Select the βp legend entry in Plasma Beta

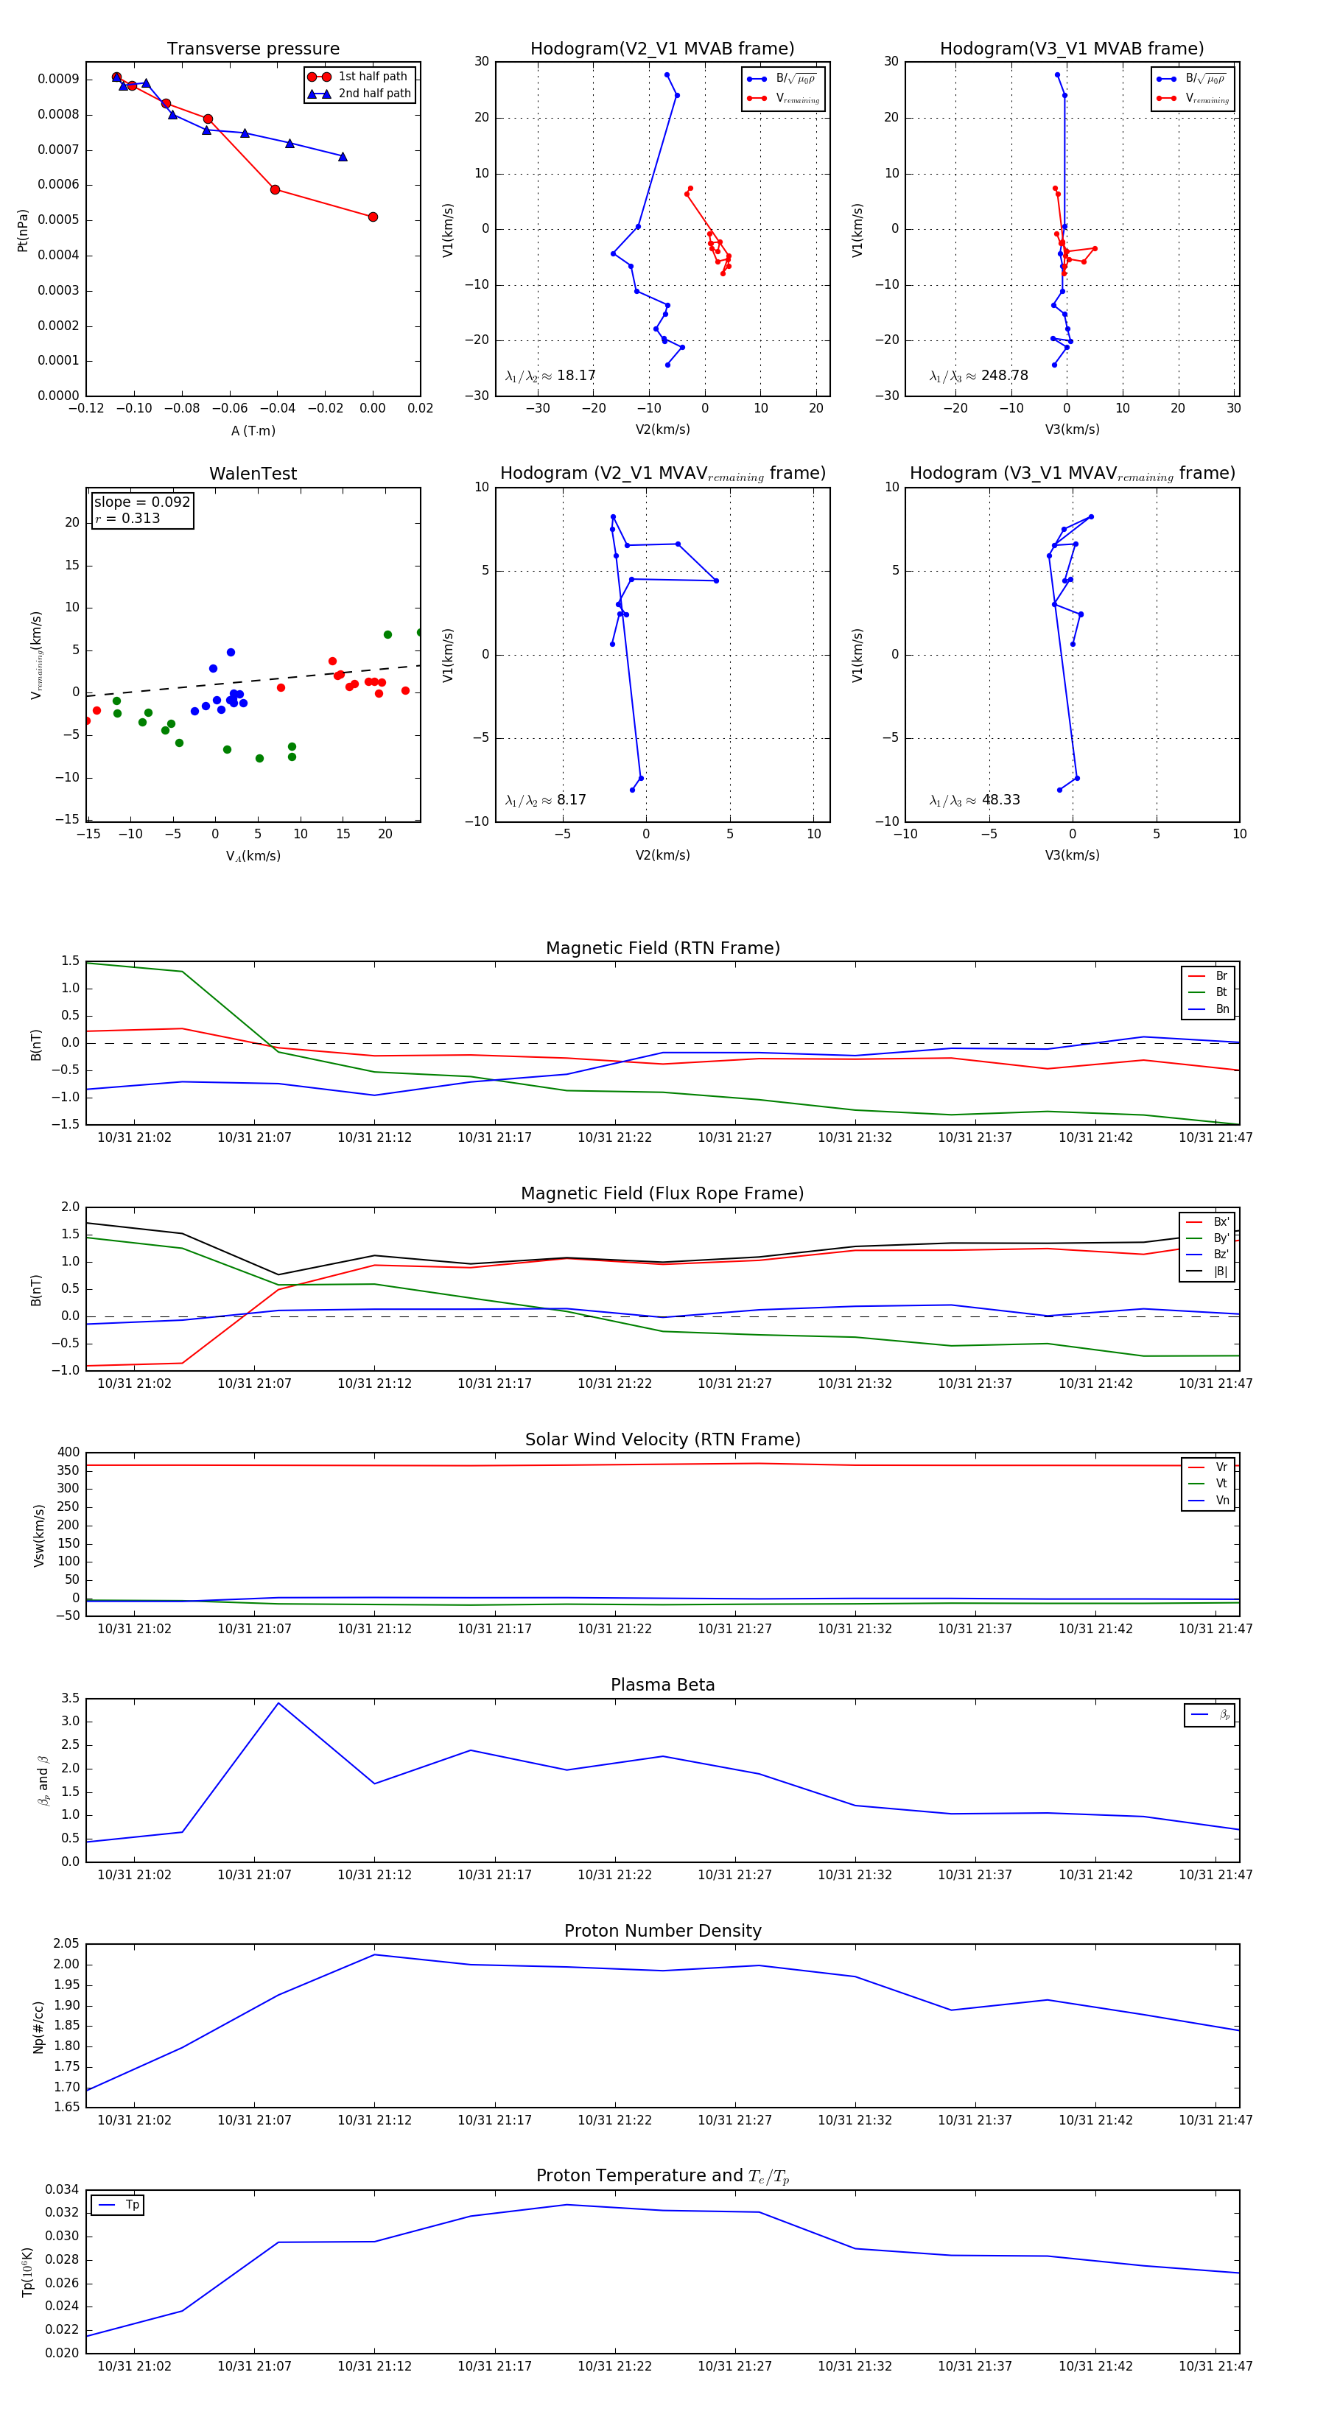click(x=1210, y=1715)
